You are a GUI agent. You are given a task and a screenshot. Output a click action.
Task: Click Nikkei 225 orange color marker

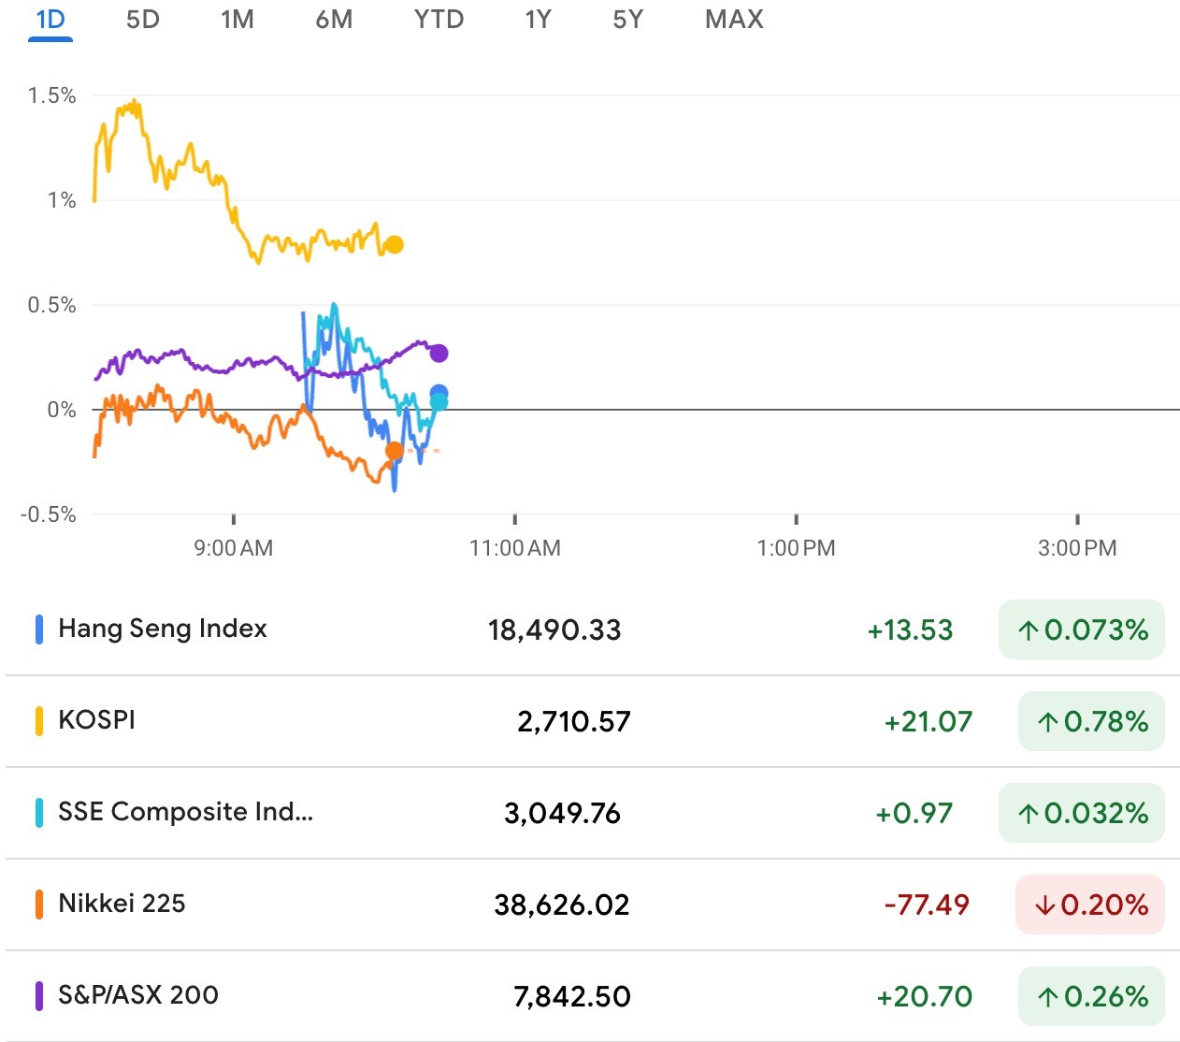(39, 905)
